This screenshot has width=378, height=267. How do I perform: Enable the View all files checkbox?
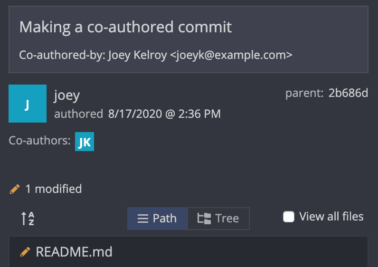(x=289, y=217)
